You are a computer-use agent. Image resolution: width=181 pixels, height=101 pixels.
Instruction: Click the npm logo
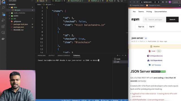pos(135,19)
